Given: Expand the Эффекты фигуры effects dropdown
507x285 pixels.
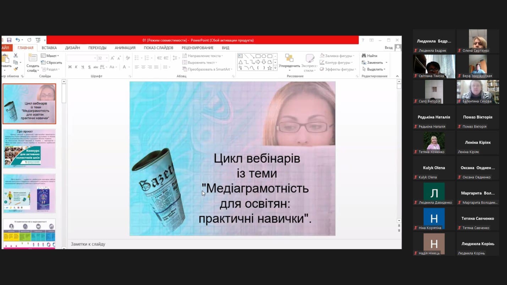Looking at the screenshot, I should pyautogui.click(x=337, y=69).
